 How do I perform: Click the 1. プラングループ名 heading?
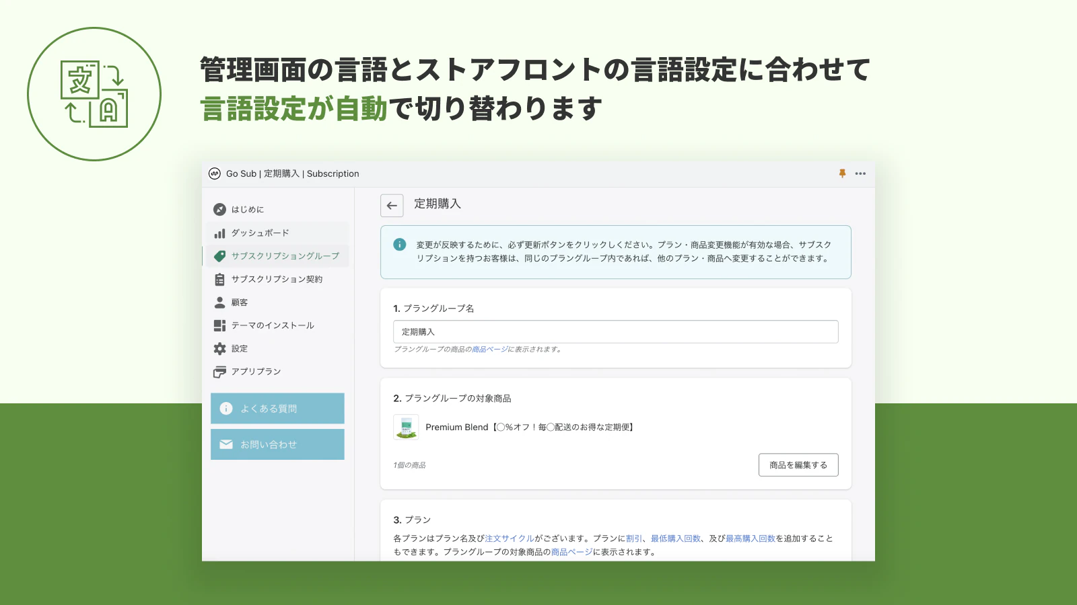pos(433,309)
